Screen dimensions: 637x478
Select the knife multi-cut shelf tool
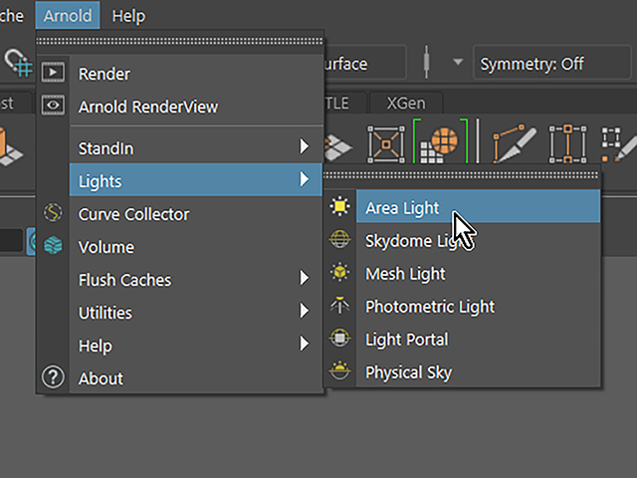[x=515, y=143]
